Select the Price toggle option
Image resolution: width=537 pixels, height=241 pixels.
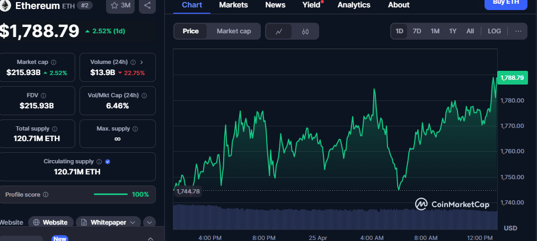coord(190,31)
